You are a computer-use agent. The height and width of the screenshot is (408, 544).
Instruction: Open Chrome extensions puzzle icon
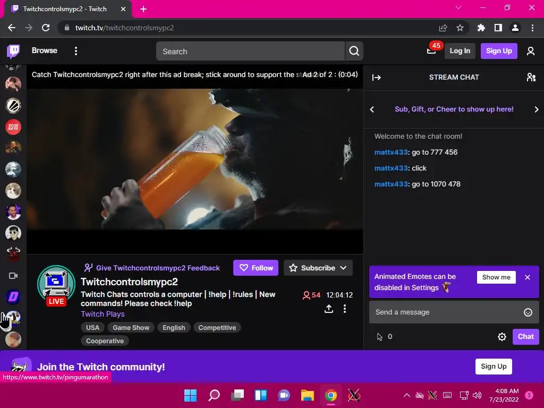(x=481, y=28)
